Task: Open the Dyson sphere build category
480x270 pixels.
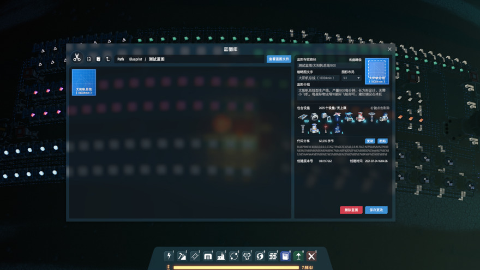Action: click(260, 256)
